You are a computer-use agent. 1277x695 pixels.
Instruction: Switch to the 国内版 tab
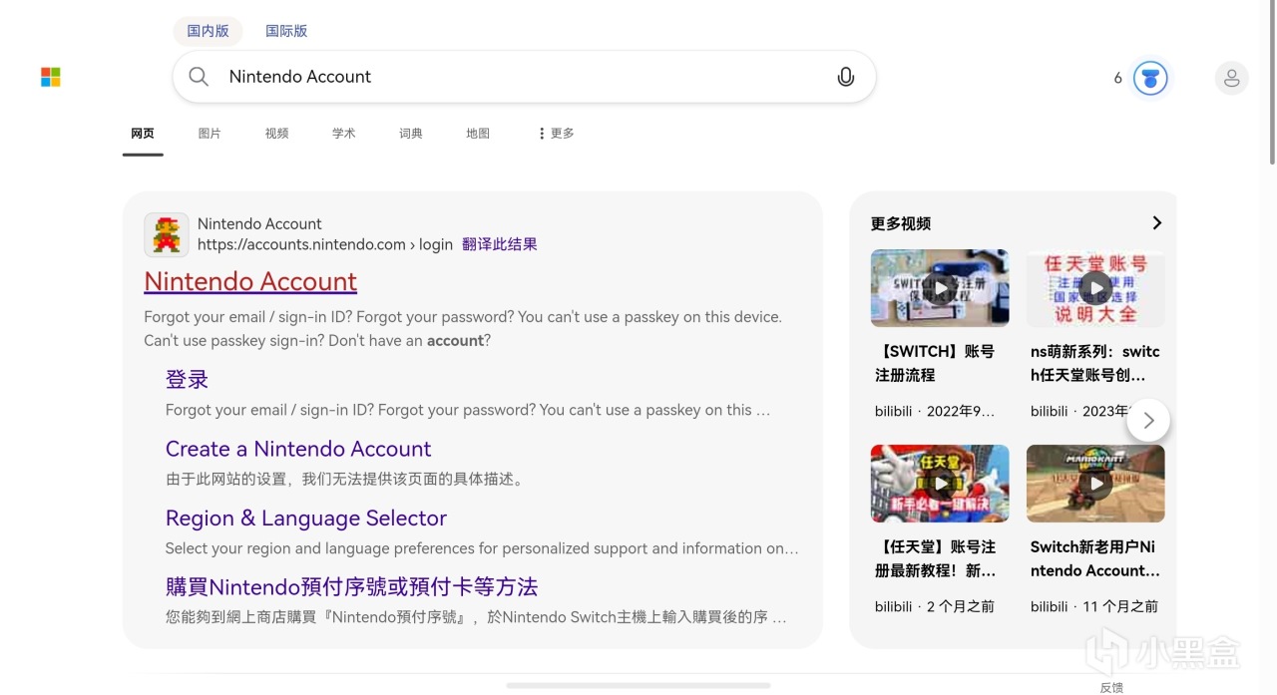[209, 31]
